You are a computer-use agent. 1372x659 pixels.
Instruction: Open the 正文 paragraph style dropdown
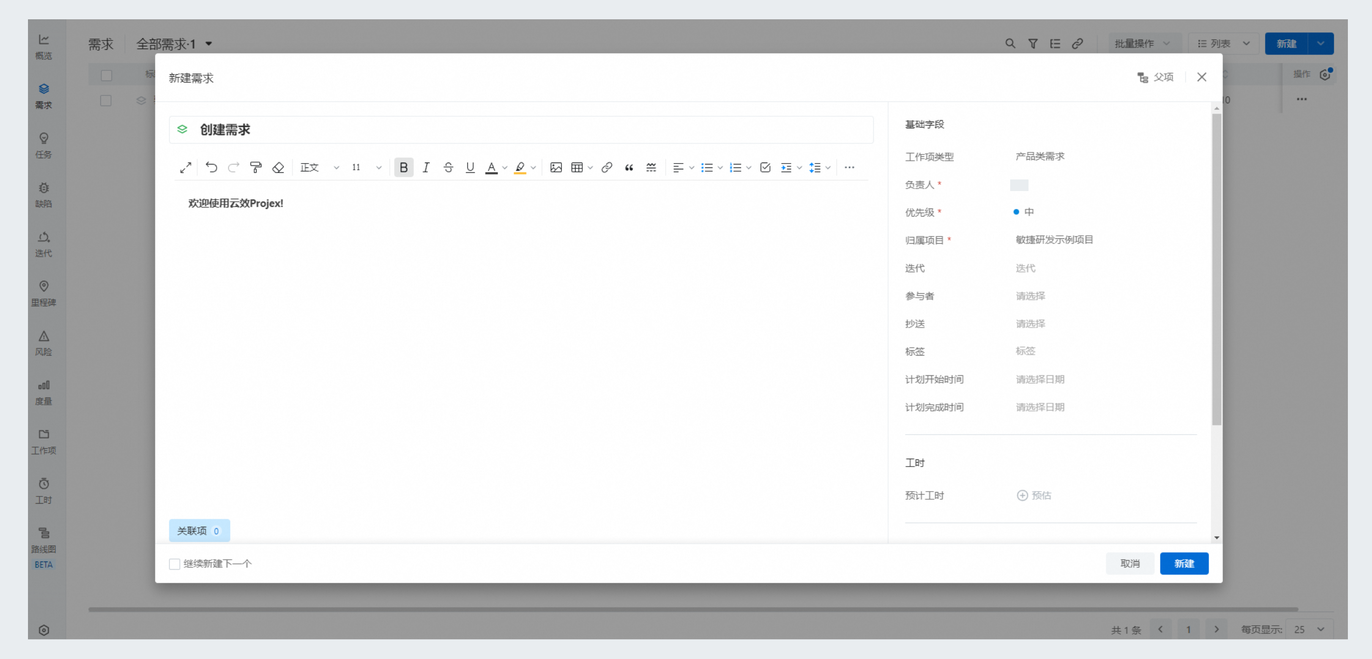coord(319,168)
